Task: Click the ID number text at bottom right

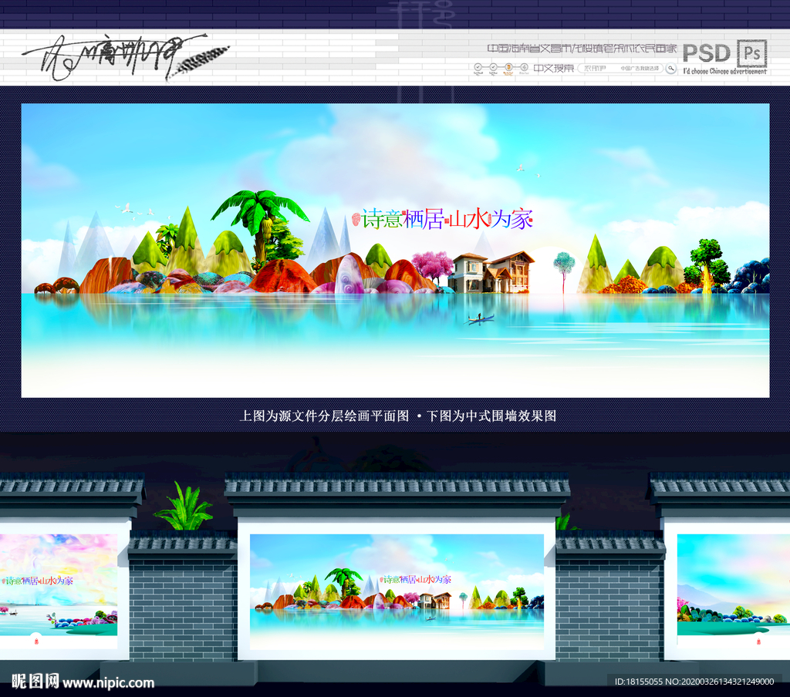Action: (694, 682)
